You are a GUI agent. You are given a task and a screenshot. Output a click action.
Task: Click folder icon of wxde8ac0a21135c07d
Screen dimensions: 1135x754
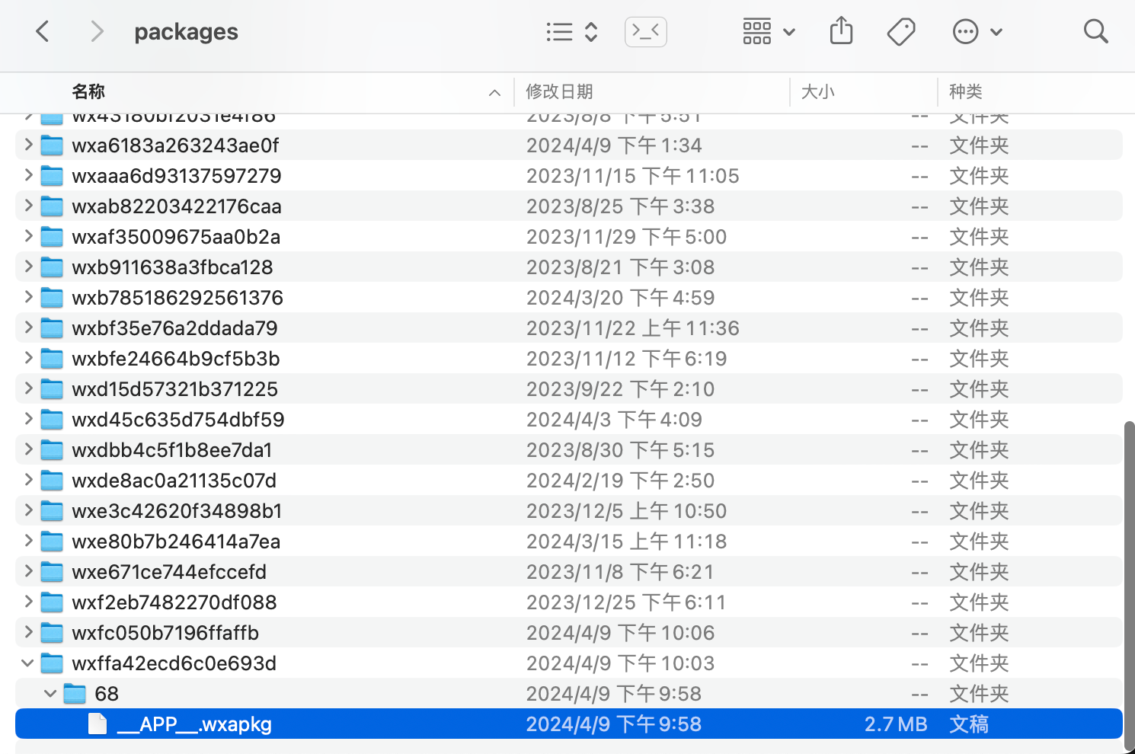tap(52, 481)
